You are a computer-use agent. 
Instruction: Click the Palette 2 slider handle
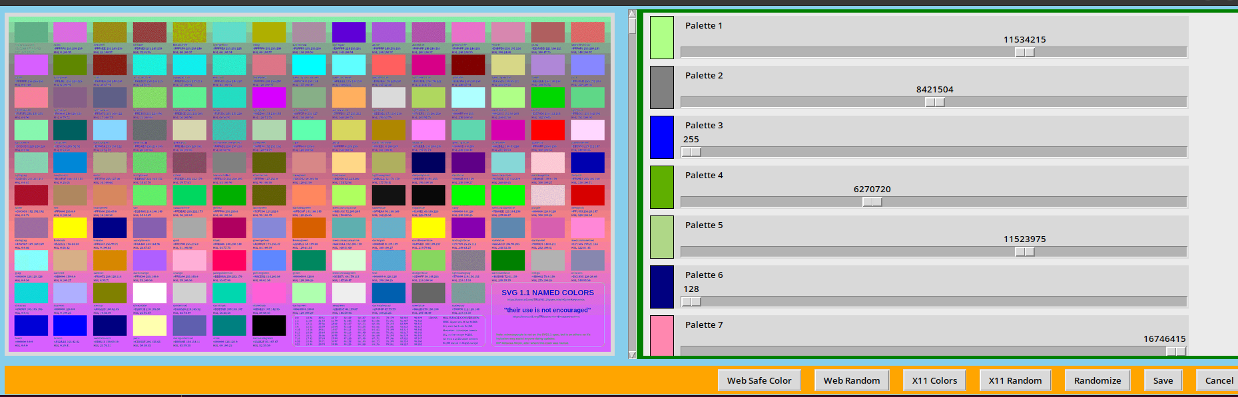934,102
